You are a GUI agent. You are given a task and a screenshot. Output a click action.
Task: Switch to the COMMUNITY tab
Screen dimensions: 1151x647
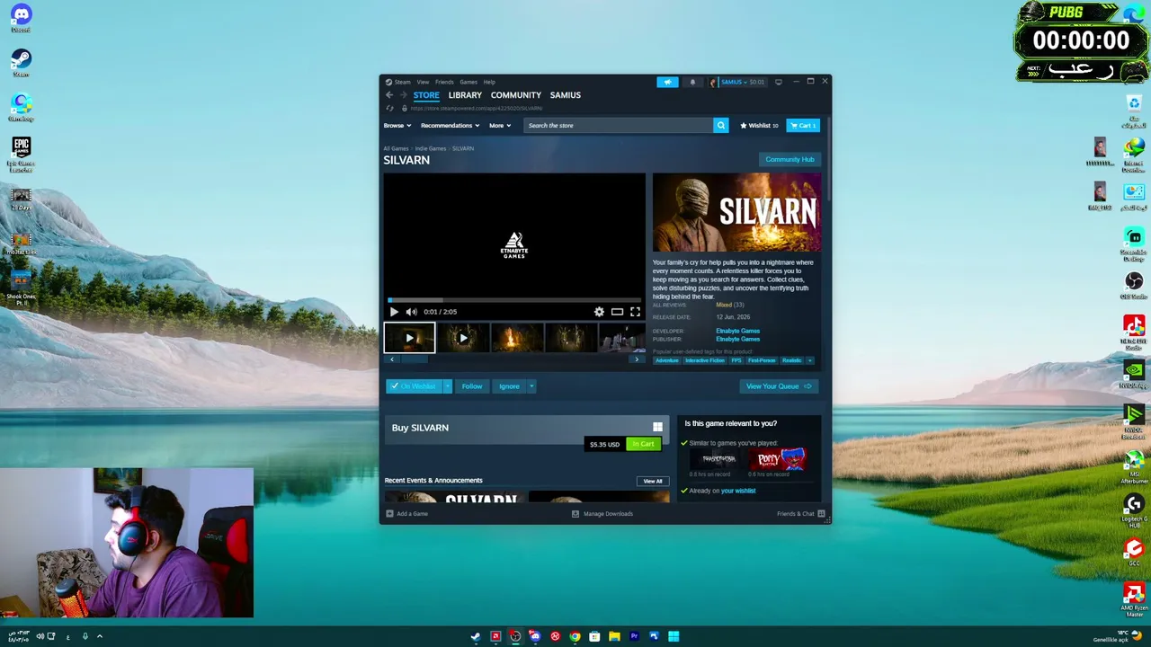pos(516,95)
